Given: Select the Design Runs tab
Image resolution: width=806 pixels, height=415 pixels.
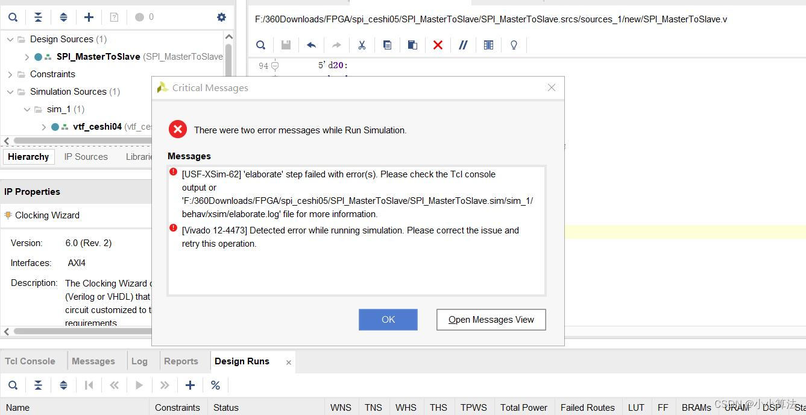Looking at the screenshot, I should (x=242, y=361).
